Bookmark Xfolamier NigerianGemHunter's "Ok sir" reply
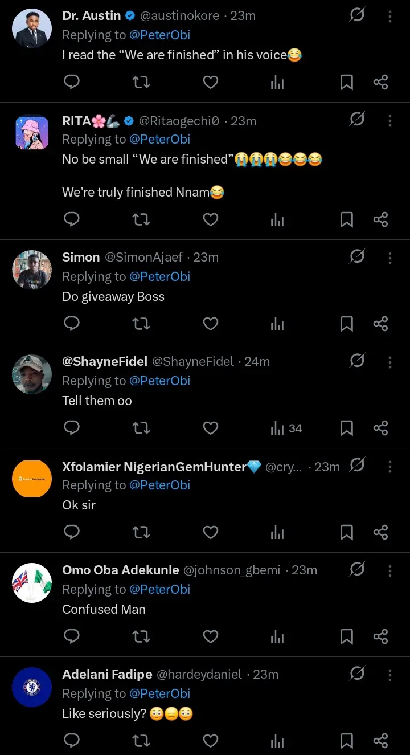The width and height of the screenshot is (410, 755). [x=346, y=533]
